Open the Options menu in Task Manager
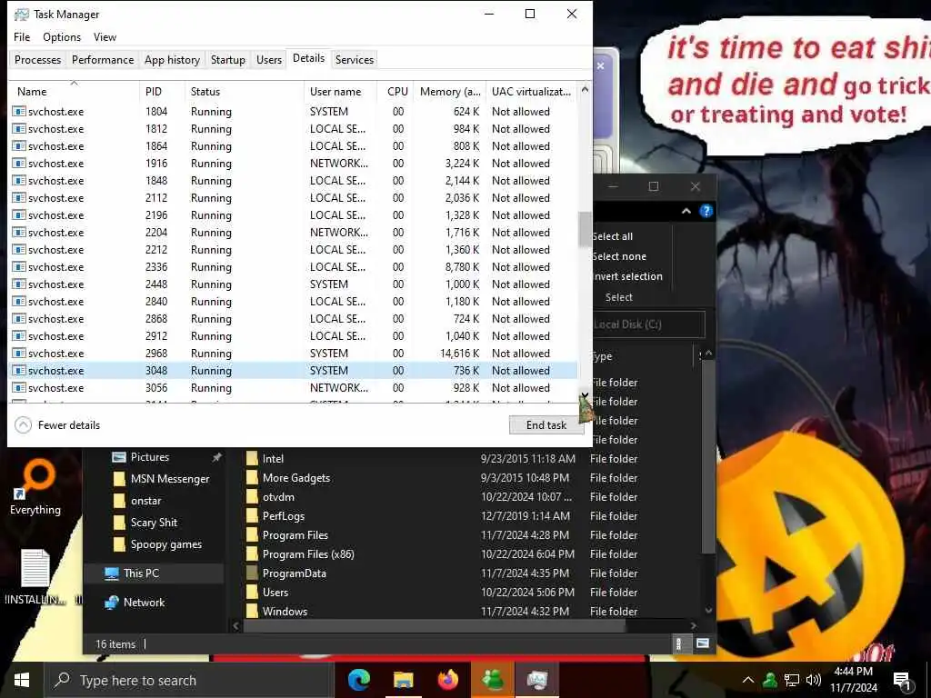Screen dimensions: 931x698 [62, 36]
